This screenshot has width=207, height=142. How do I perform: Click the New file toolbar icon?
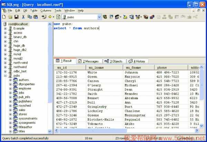click(4, 17)
